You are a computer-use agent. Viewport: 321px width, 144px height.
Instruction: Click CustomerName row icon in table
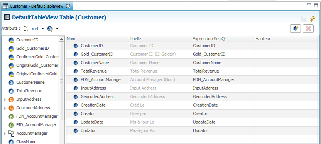(76, 63)
